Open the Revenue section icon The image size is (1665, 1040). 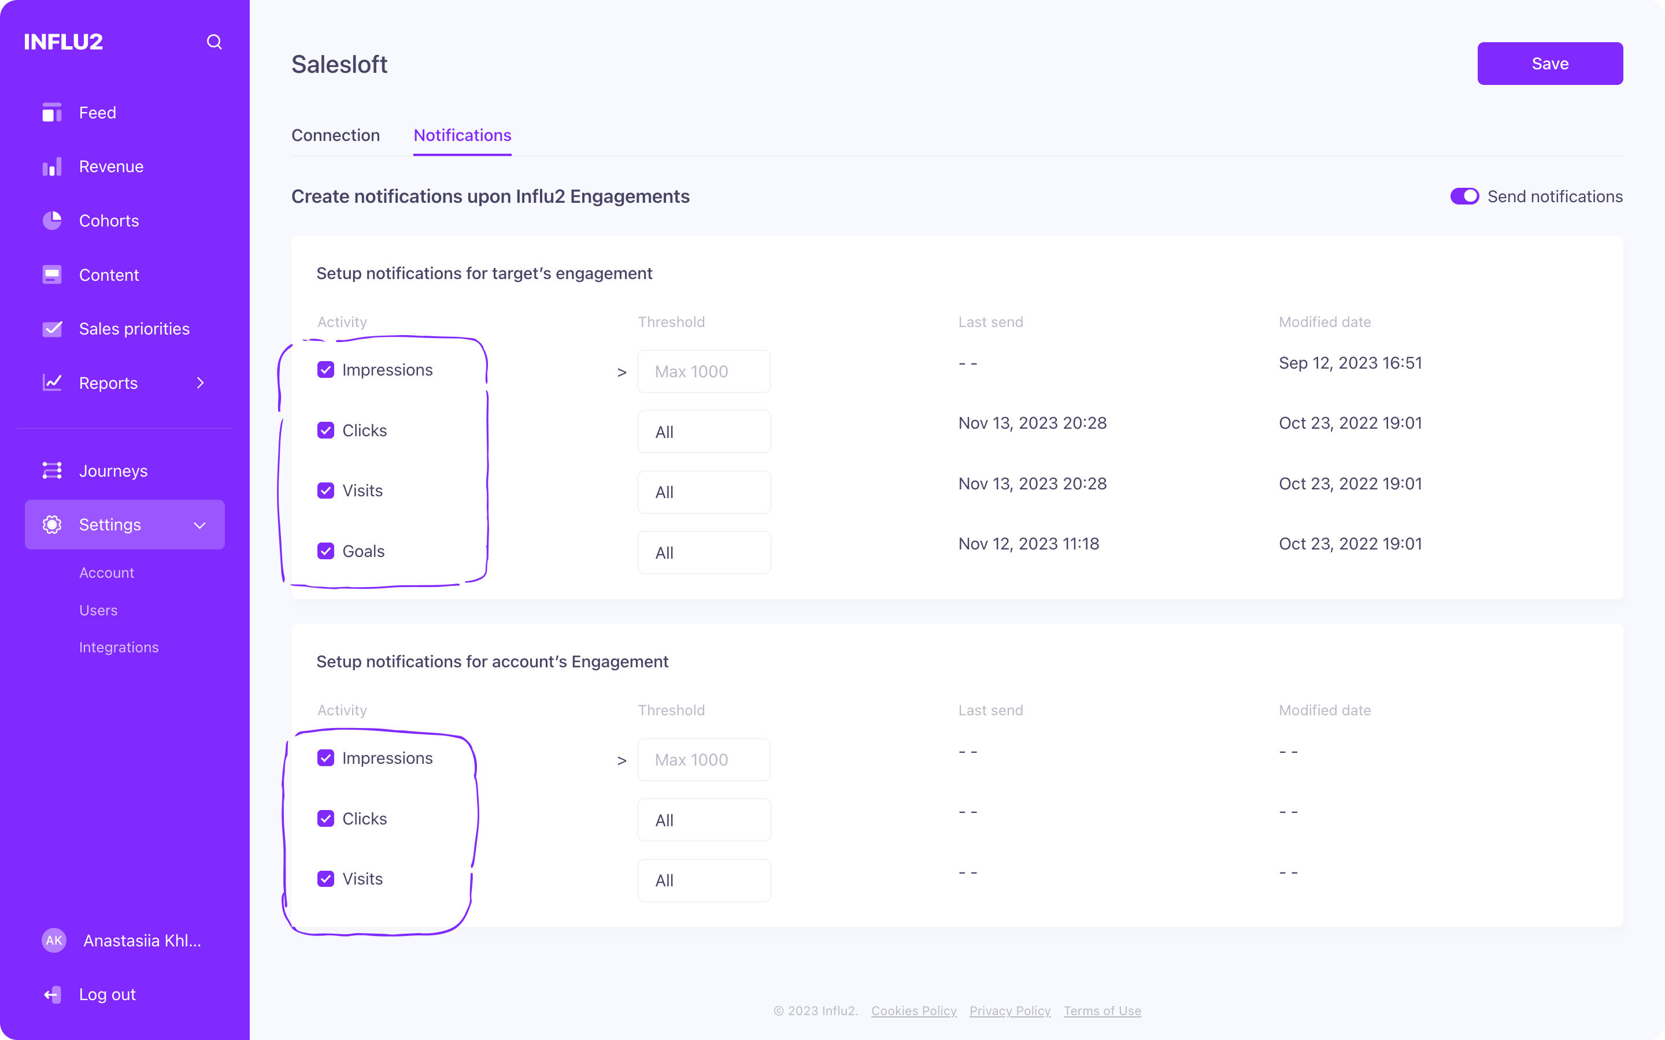[x=52, y=166]
